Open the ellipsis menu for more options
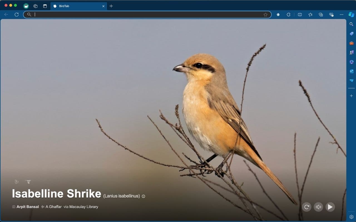This screenshot has width=356, height=222. (341, 14)
